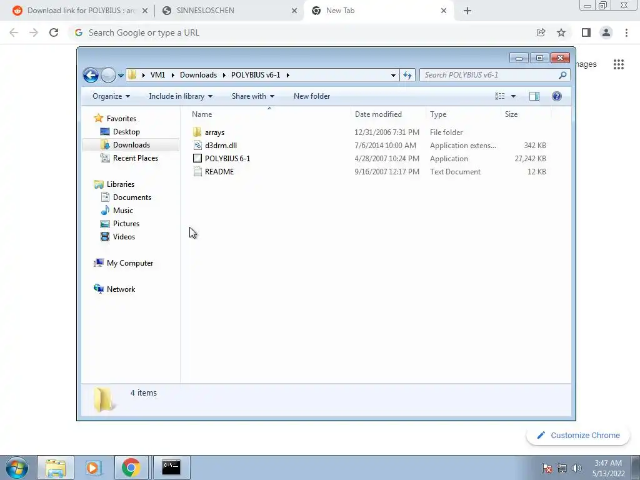The height and width of the screenshot is (480, 640).
Task: Open Chrome three-dot menu
Action: coord(626,32)
